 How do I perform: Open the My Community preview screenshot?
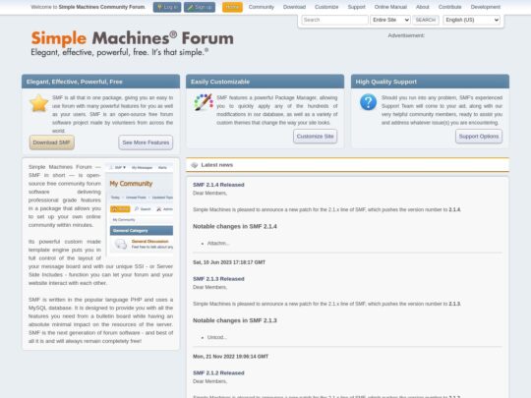(x=140, y=210)
